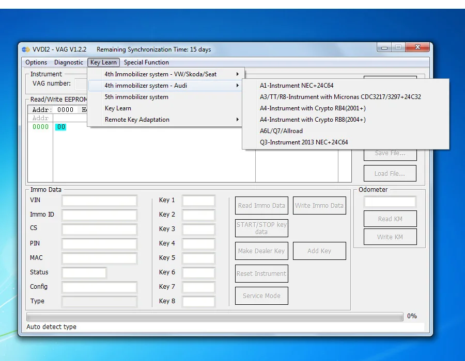Click the Write KM button

pyautogui.click(x=390, y=237)
